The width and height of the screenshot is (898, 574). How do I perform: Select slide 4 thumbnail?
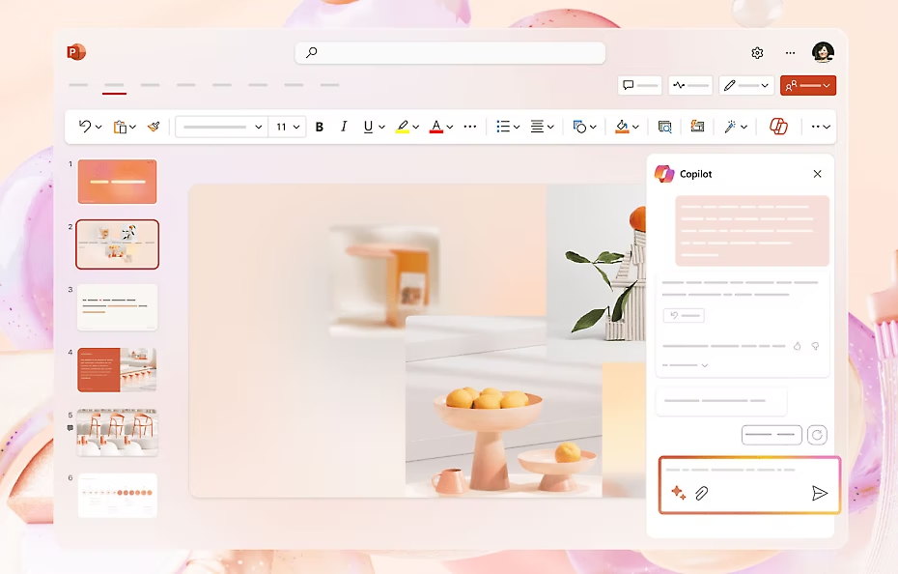[x=118, y=370]
